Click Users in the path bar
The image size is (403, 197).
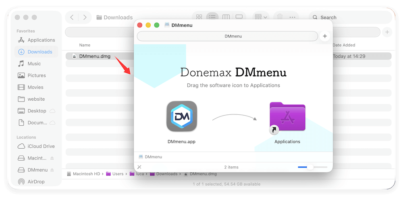[115, 174]
